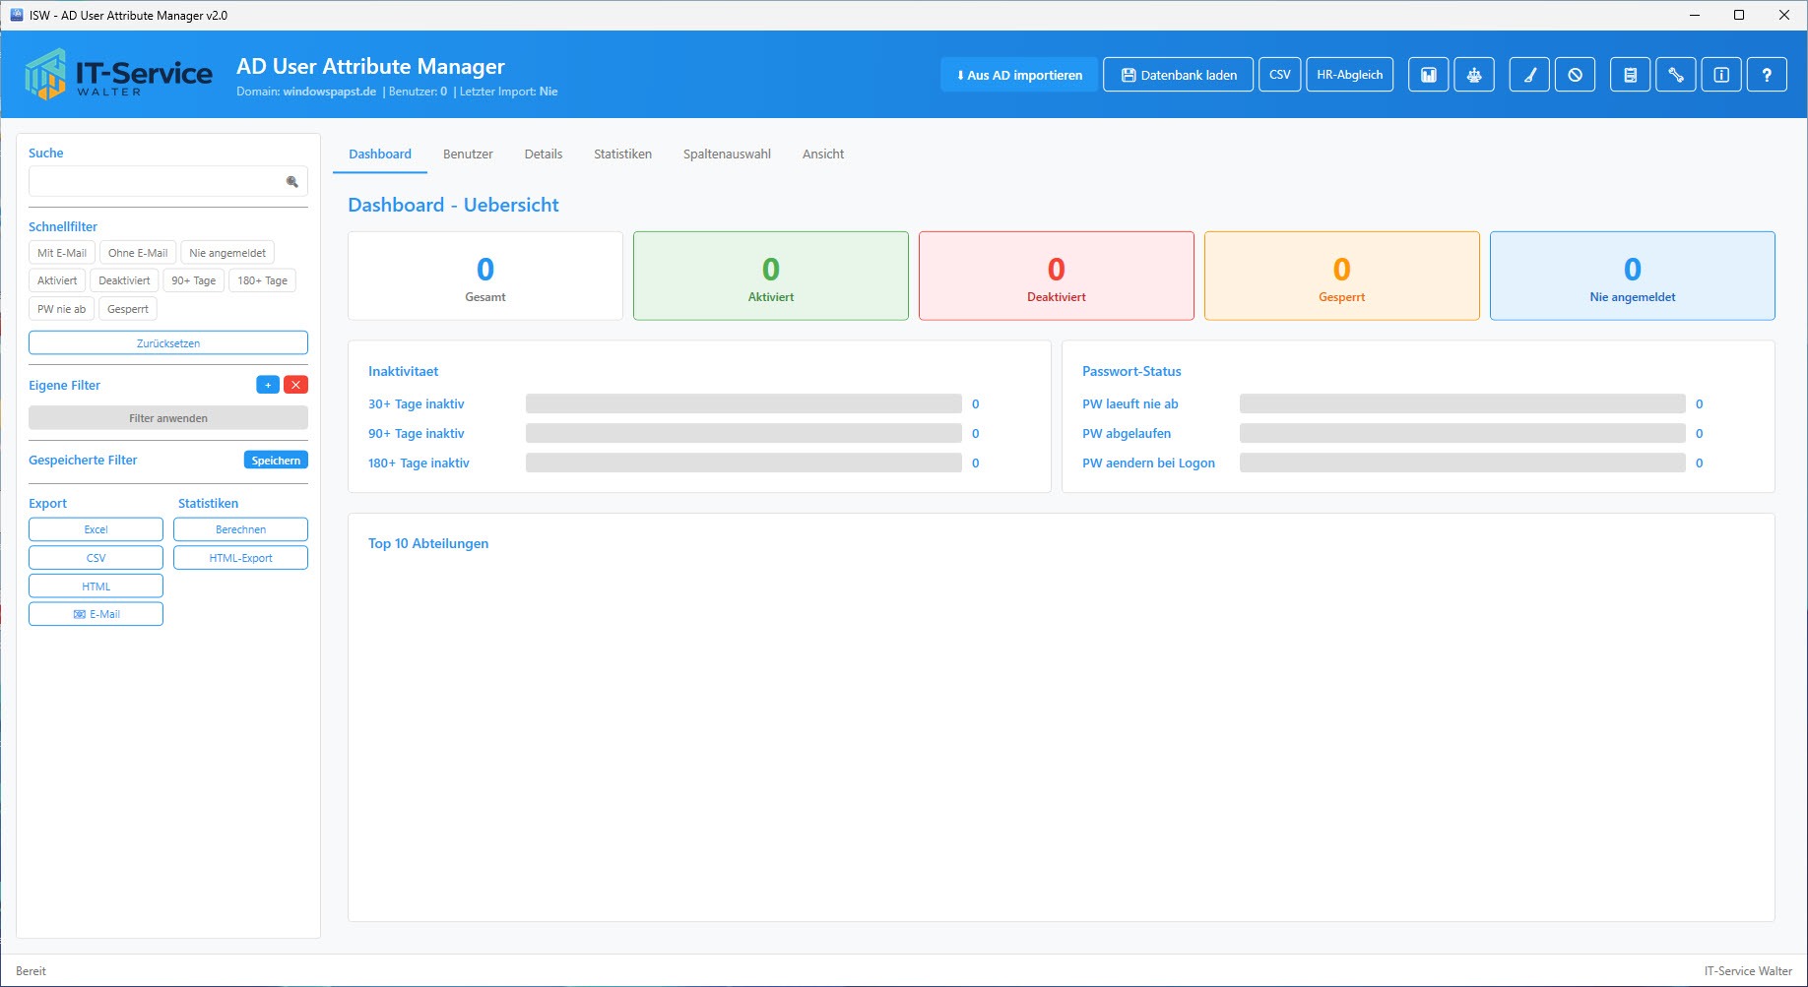Screen dimensions: 1808x987
Task: Click 'Aus AD importieren' button
Action: 1019,75
